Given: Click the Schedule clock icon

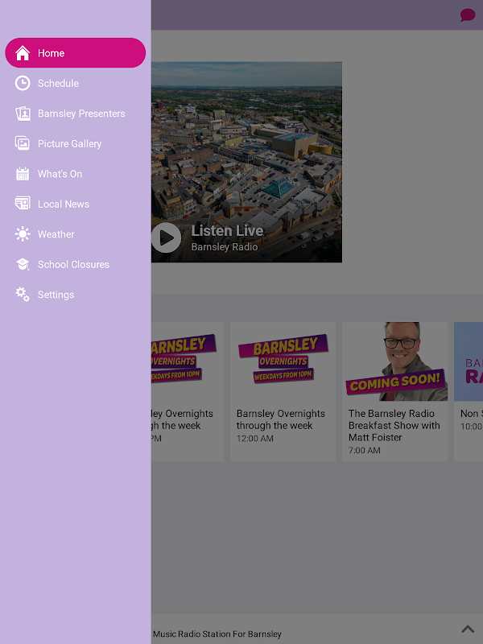Looking at the screenshot, I should coord(23,83).
